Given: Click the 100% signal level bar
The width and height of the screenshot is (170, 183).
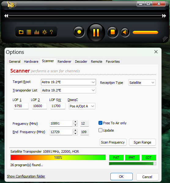Looking at the screenshot, I should [58, 158].
